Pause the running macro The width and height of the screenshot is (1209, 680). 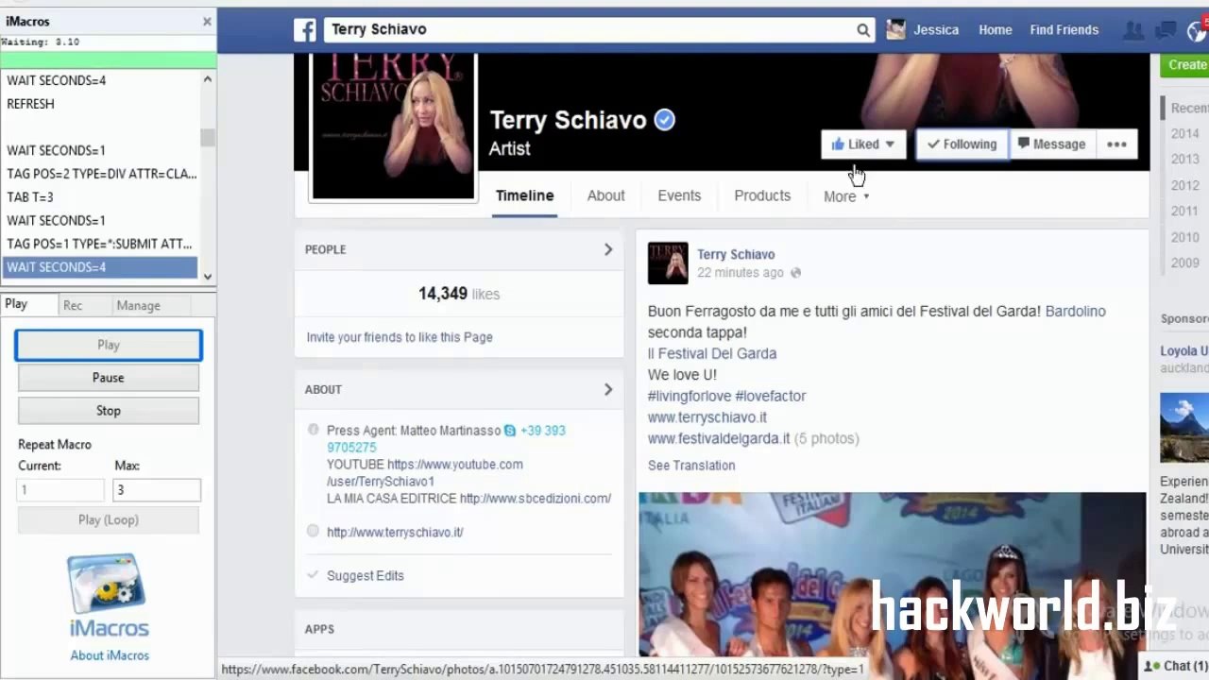[109, 378]
